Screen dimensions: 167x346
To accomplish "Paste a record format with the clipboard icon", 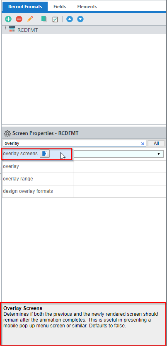I will [55, 19].
